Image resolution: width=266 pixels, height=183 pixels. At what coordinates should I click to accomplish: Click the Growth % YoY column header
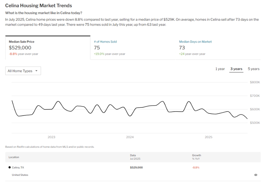pyautogui.click(x=196, y=157)
